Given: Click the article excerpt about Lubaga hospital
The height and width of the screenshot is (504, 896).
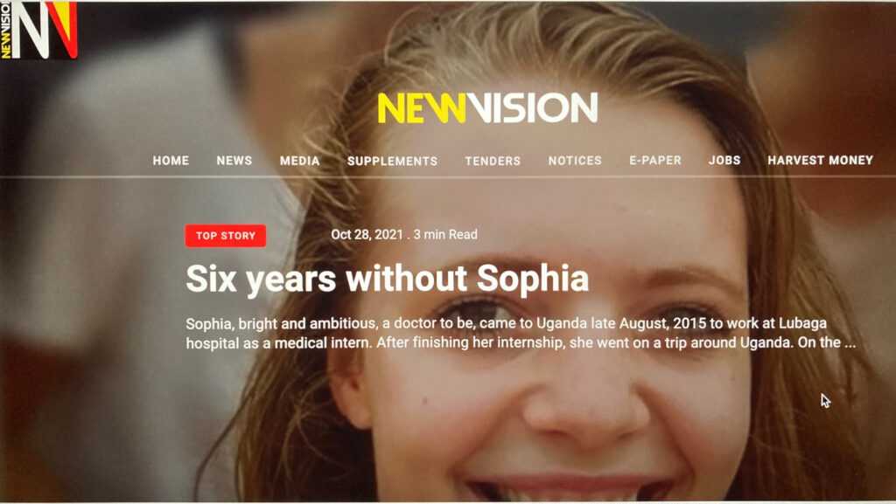Looking at the screenshot, I should tap(521, 333).
